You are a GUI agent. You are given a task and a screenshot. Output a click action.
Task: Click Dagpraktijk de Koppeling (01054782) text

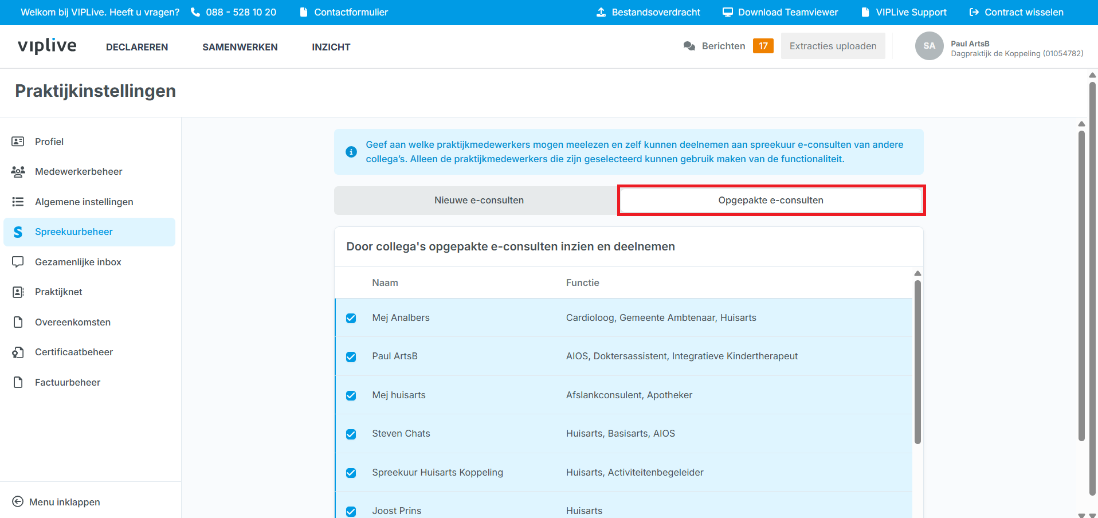tap(1017, 53)
